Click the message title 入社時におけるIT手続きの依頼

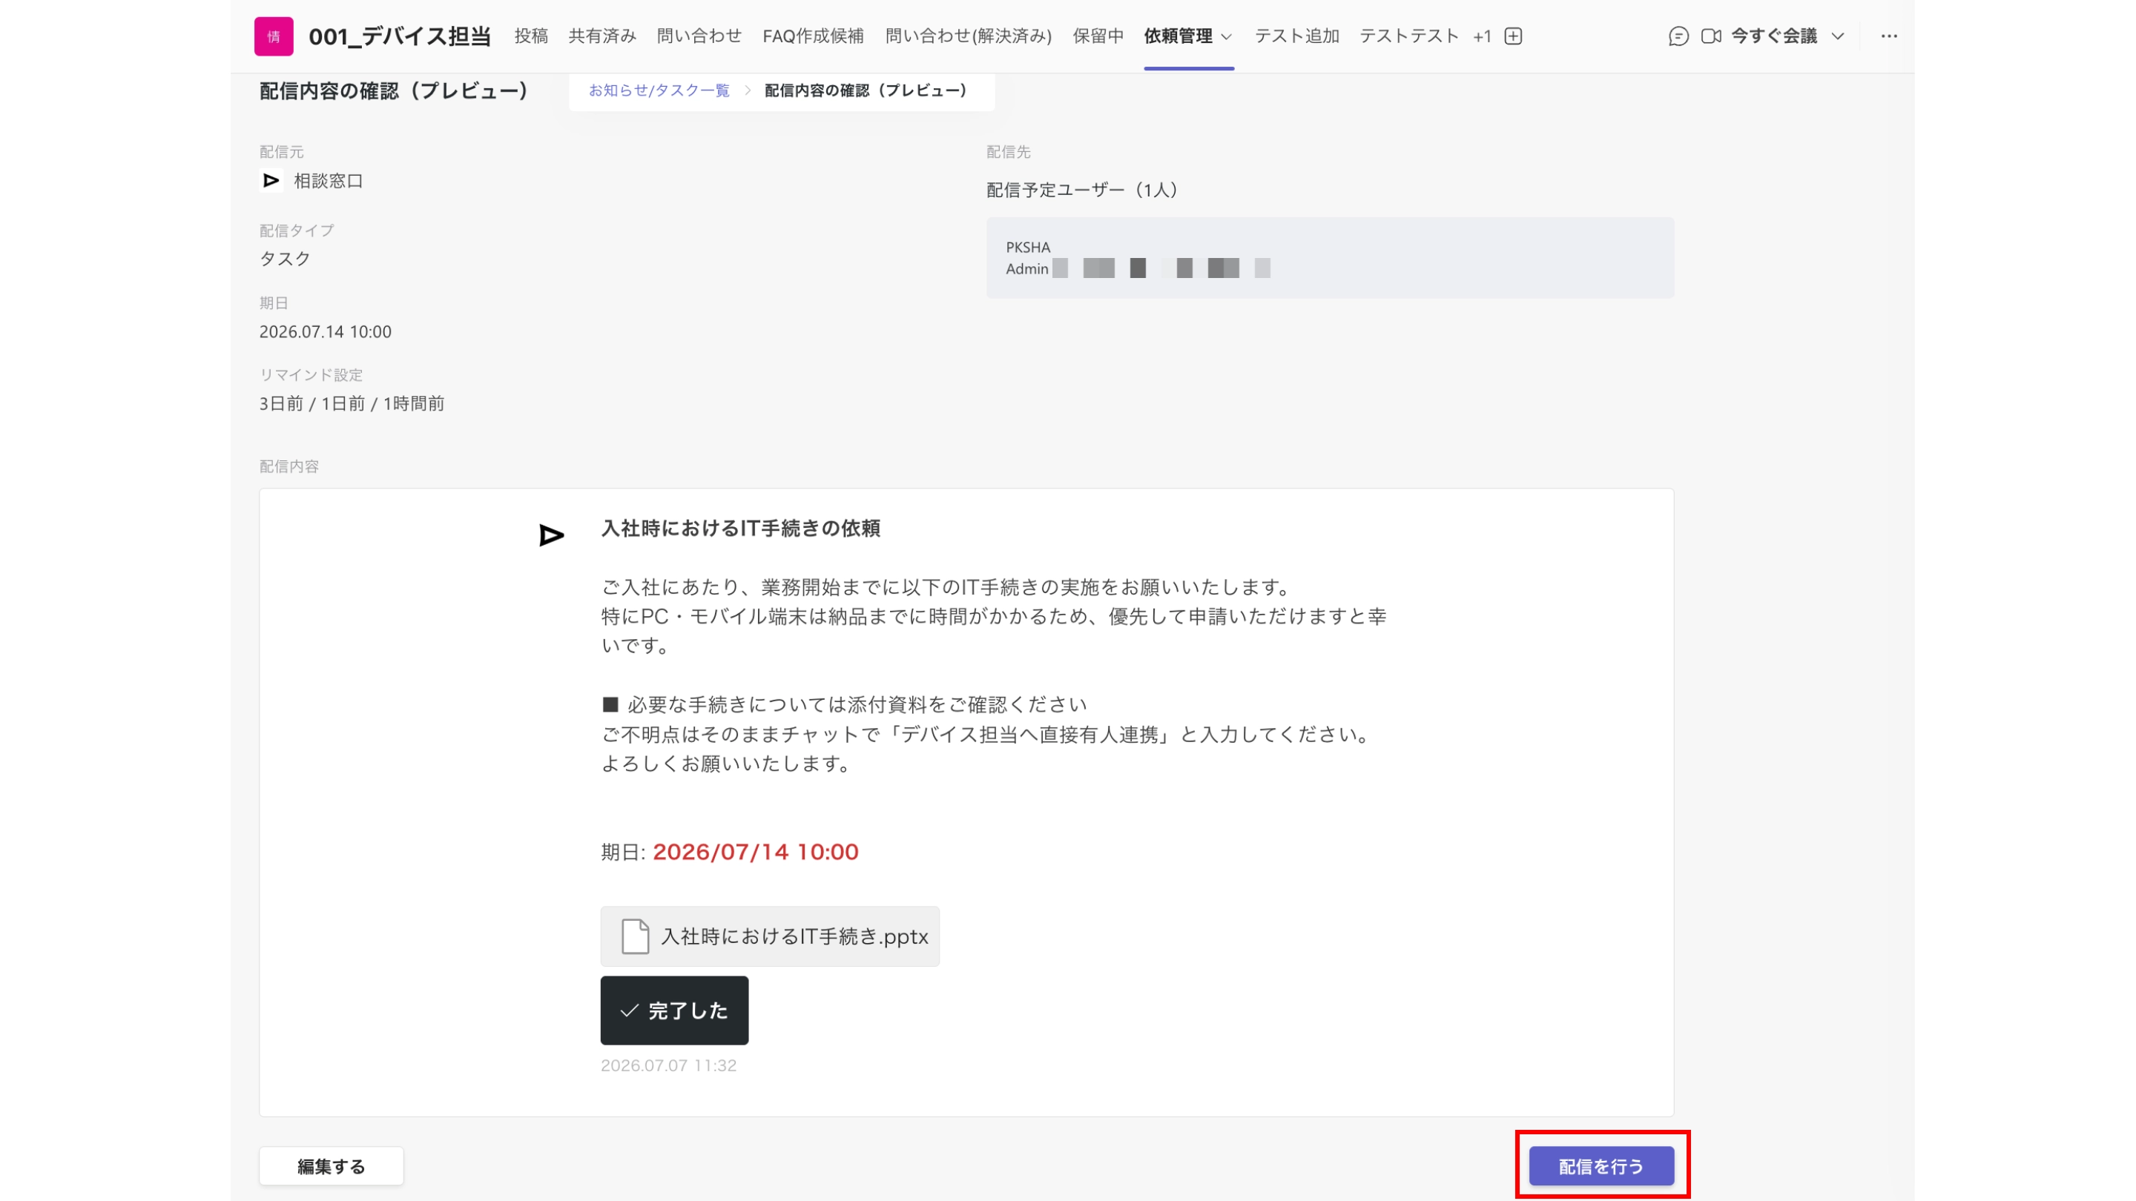[740, 528]
